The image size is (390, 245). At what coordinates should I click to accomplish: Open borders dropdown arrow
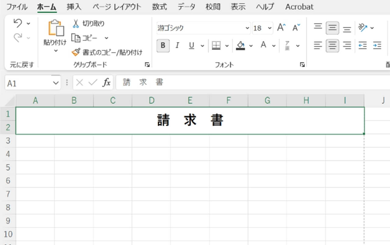(x=227, y=46)
